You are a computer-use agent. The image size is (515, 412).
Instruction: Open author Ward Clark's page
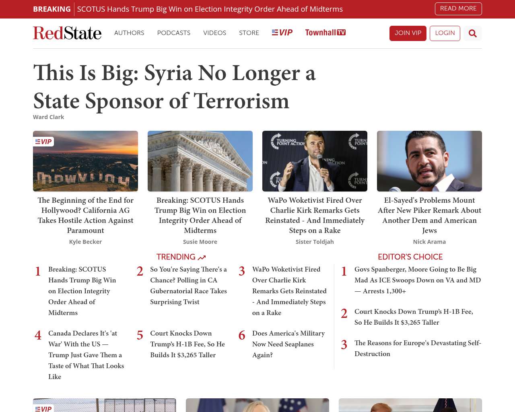[x=49, y=117]
